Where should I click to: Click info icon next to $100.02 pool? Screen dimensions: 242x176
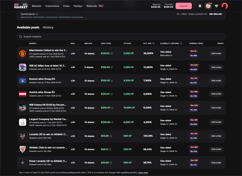112,81
